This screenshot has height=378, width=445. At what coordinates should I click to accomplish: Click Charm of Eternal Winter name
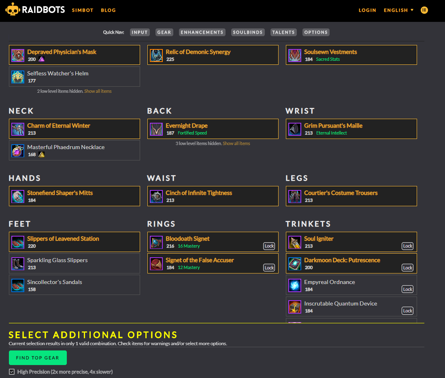(58, 126)
